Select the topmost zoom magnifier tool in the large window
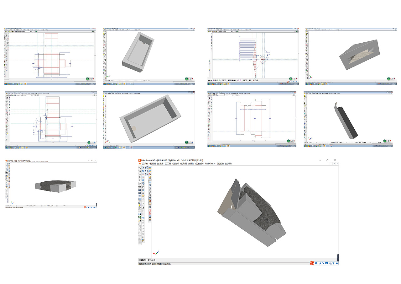Viewport: 401px width, 284px height. tap(140, 168)
